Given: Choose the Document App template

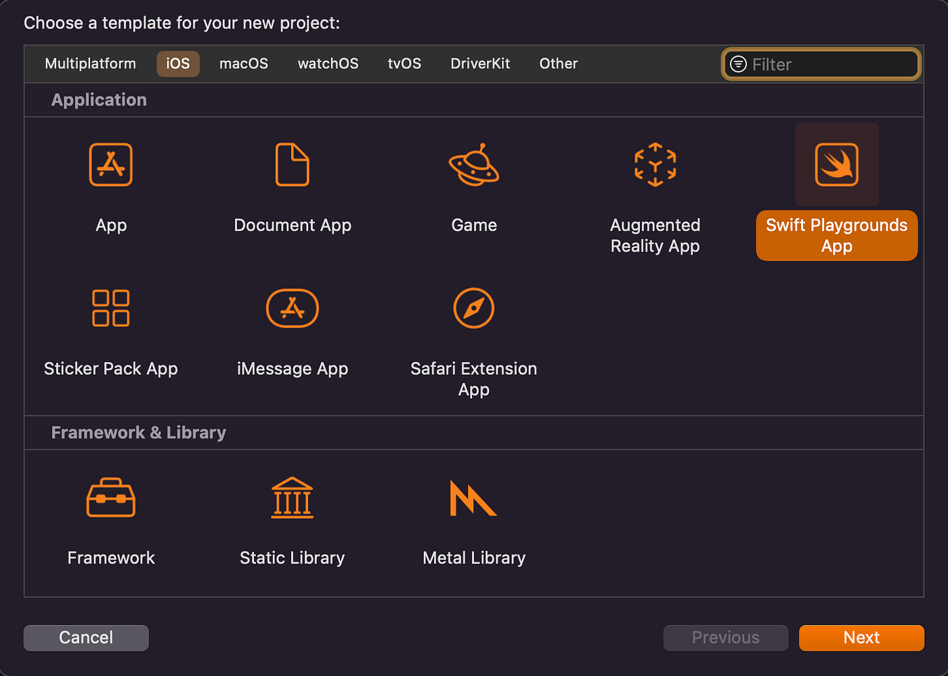Looking at the screenshot, I should [x=293, y=164].
